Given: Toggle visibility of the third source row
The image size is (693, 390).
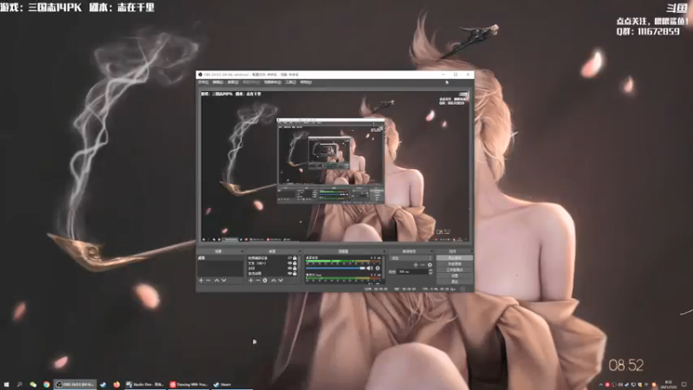Looking at the screenshot, I should pos(290,269).
